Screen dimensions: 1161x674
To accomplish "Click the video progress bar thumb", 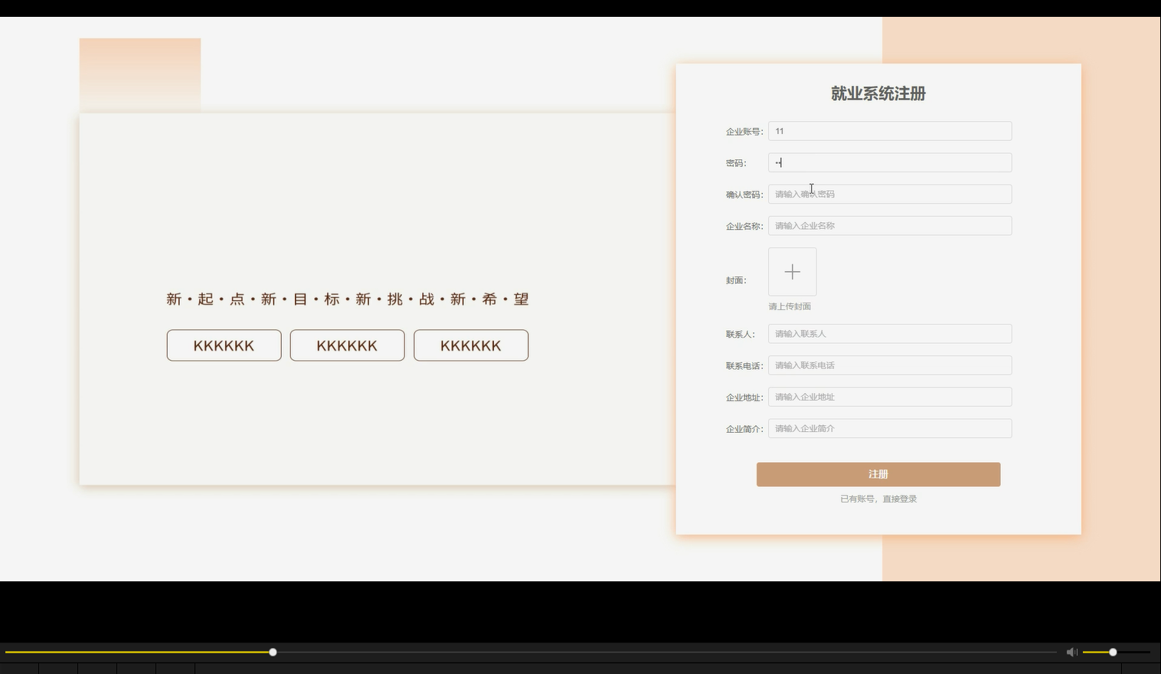I will click(x=273, y=652).
